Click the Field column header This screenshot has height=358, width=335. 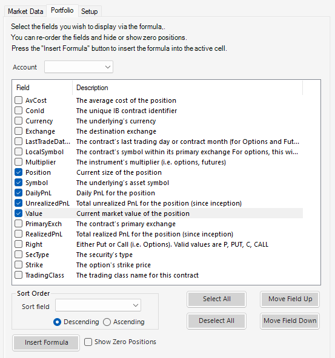(42, 88)
